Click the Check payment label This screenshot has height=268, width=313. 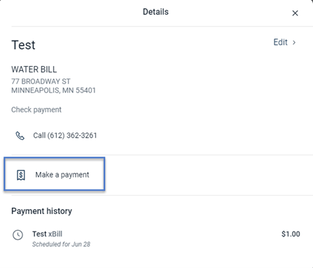click(36, 109)
